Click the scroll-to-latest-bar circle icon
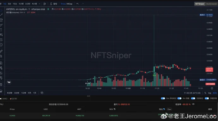The width and height of the screenshot is (218, 121). point(212,88)
